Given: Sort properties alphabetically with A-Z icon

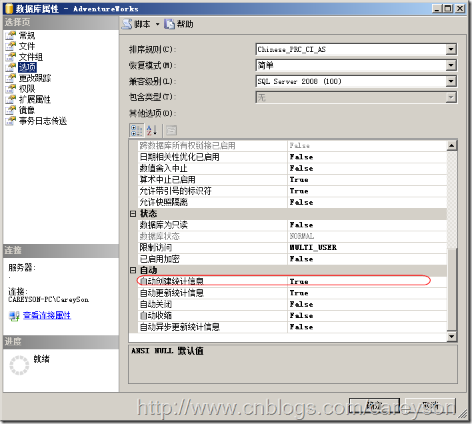Looking at the screenshot, I should (x=152, y=131).
